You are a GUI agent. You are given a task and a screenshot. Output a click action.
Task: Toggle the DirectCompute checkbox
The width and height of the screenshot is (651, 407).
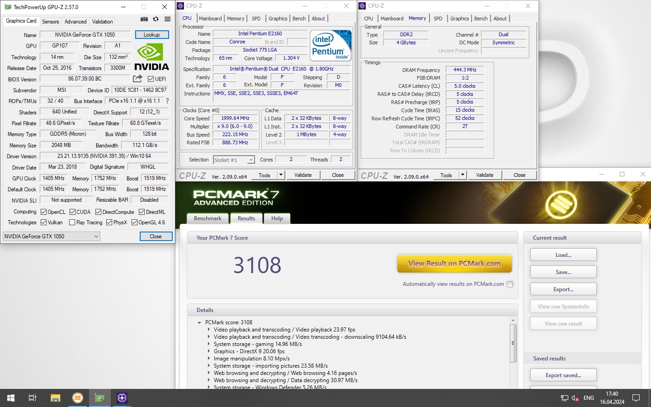tap(98, 212)
